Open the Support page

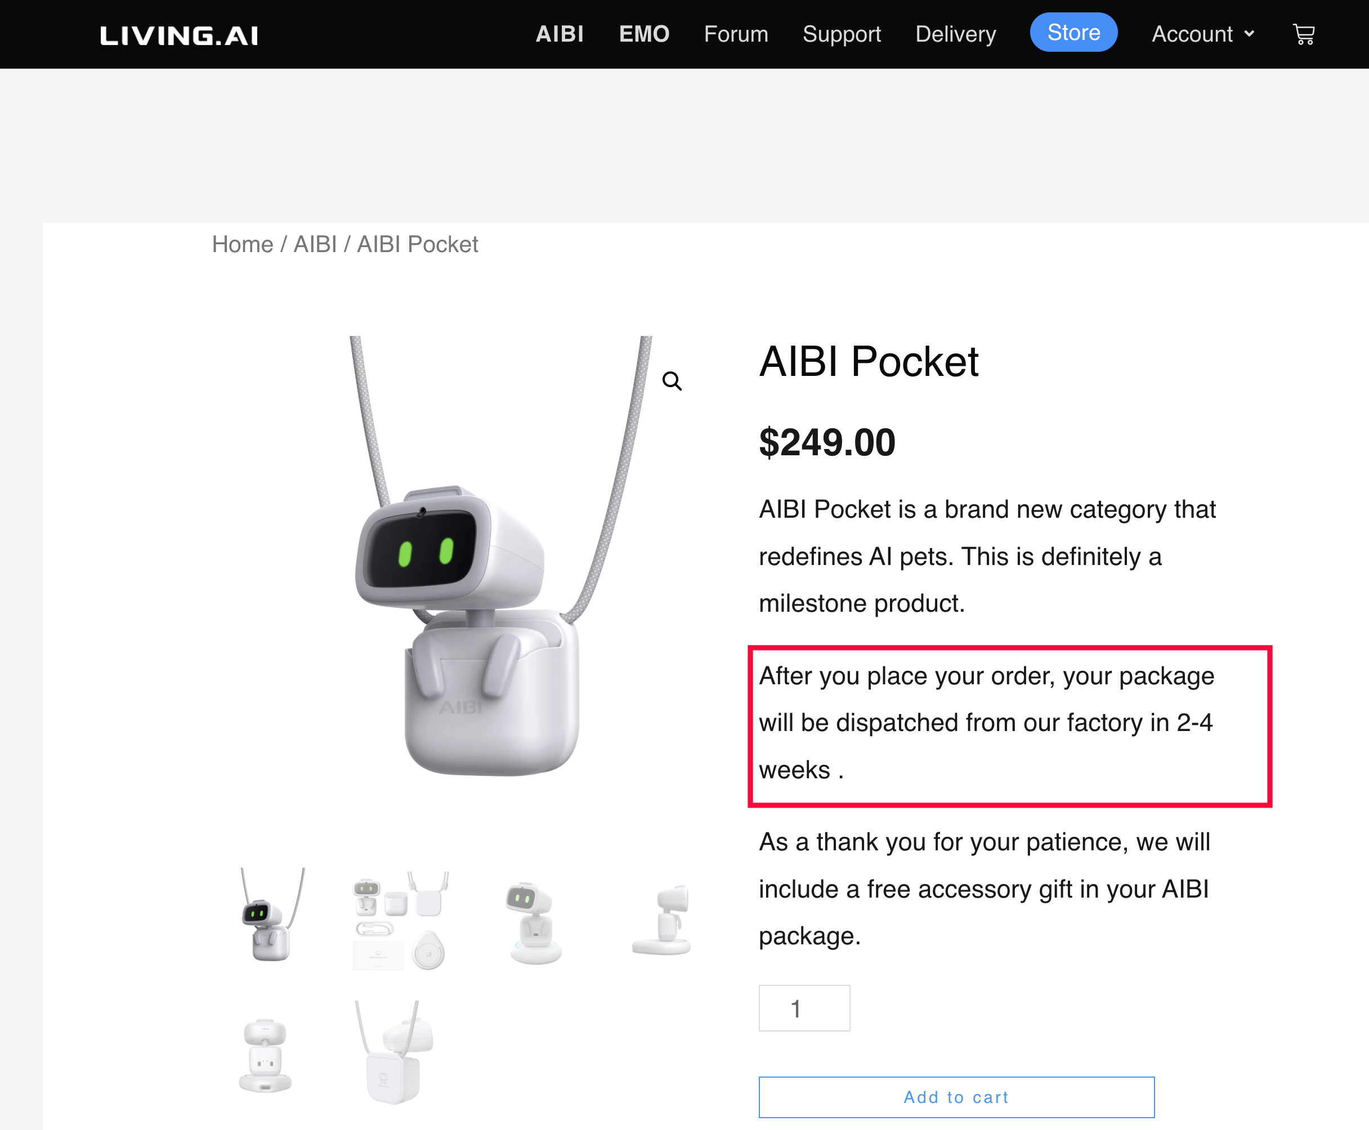(841, 34)
